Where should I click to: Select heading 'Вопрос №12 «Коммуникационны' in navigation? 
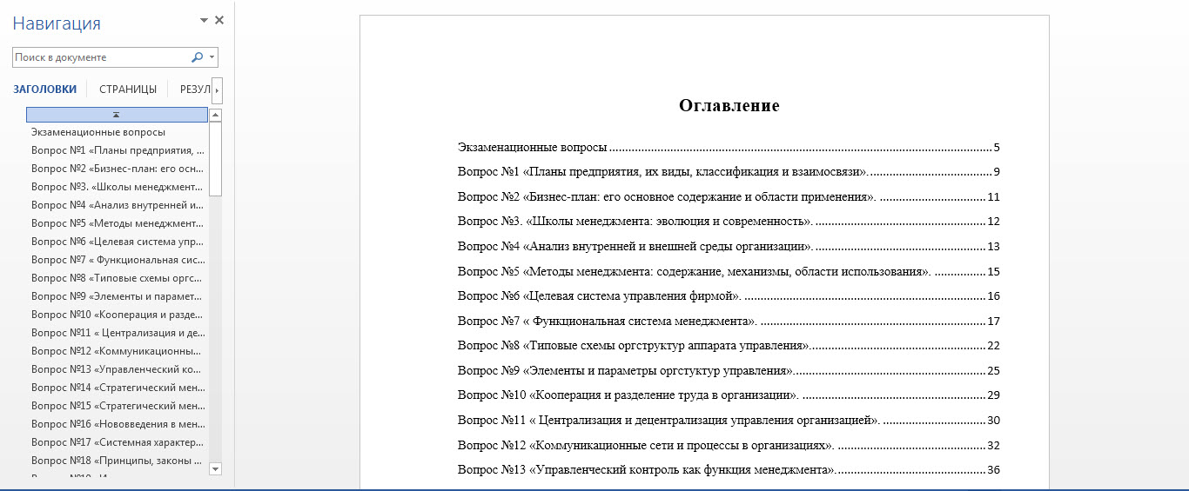118,351
